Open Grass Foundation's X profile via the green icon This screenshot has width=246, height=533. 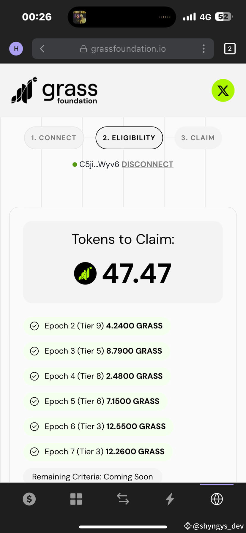coord(223,90)
